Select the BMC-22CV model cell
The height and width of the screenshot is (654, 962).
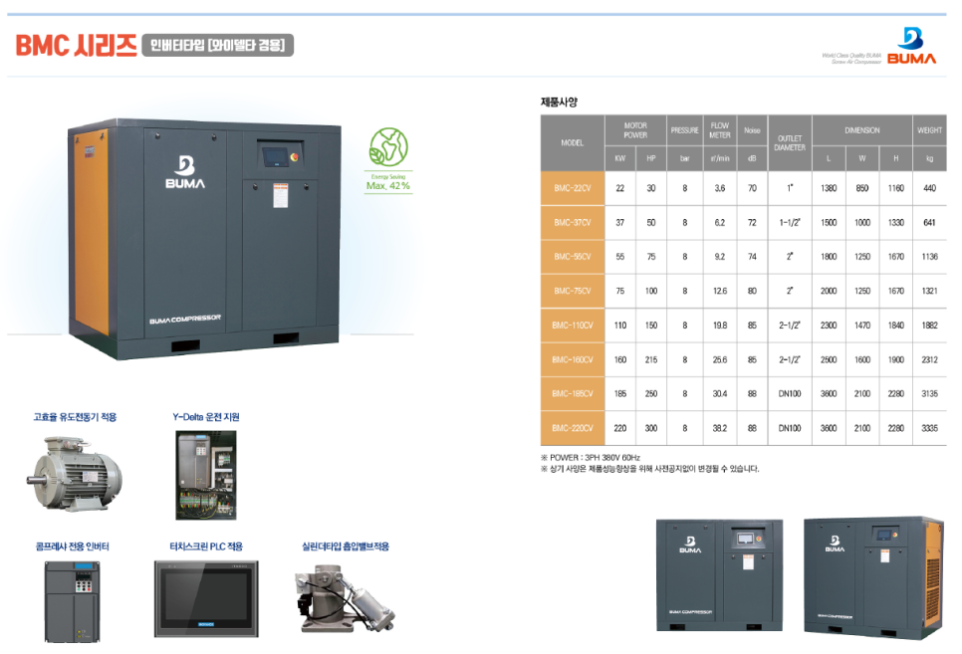click(x=573, y=188)
